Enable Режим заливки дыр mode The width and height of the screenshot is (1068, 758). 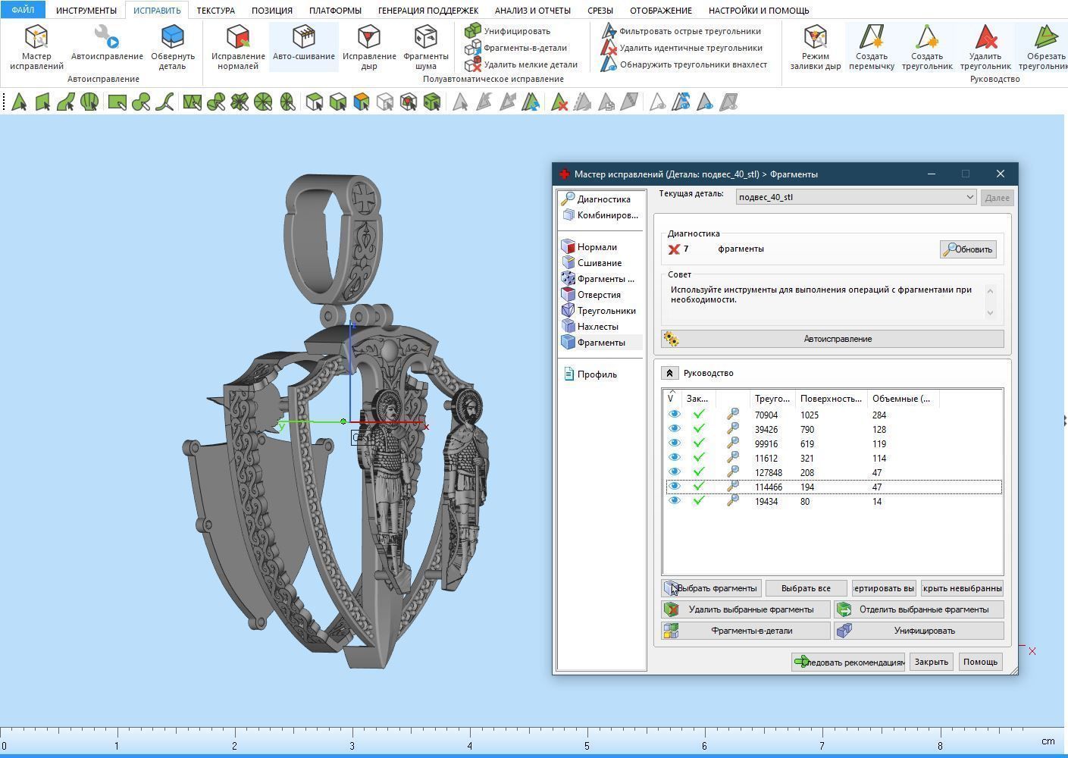(816, 47)
